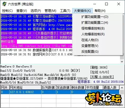Open the 帮助(H) menu
This screenshot has height=108, width=125.
coord(100,11)
